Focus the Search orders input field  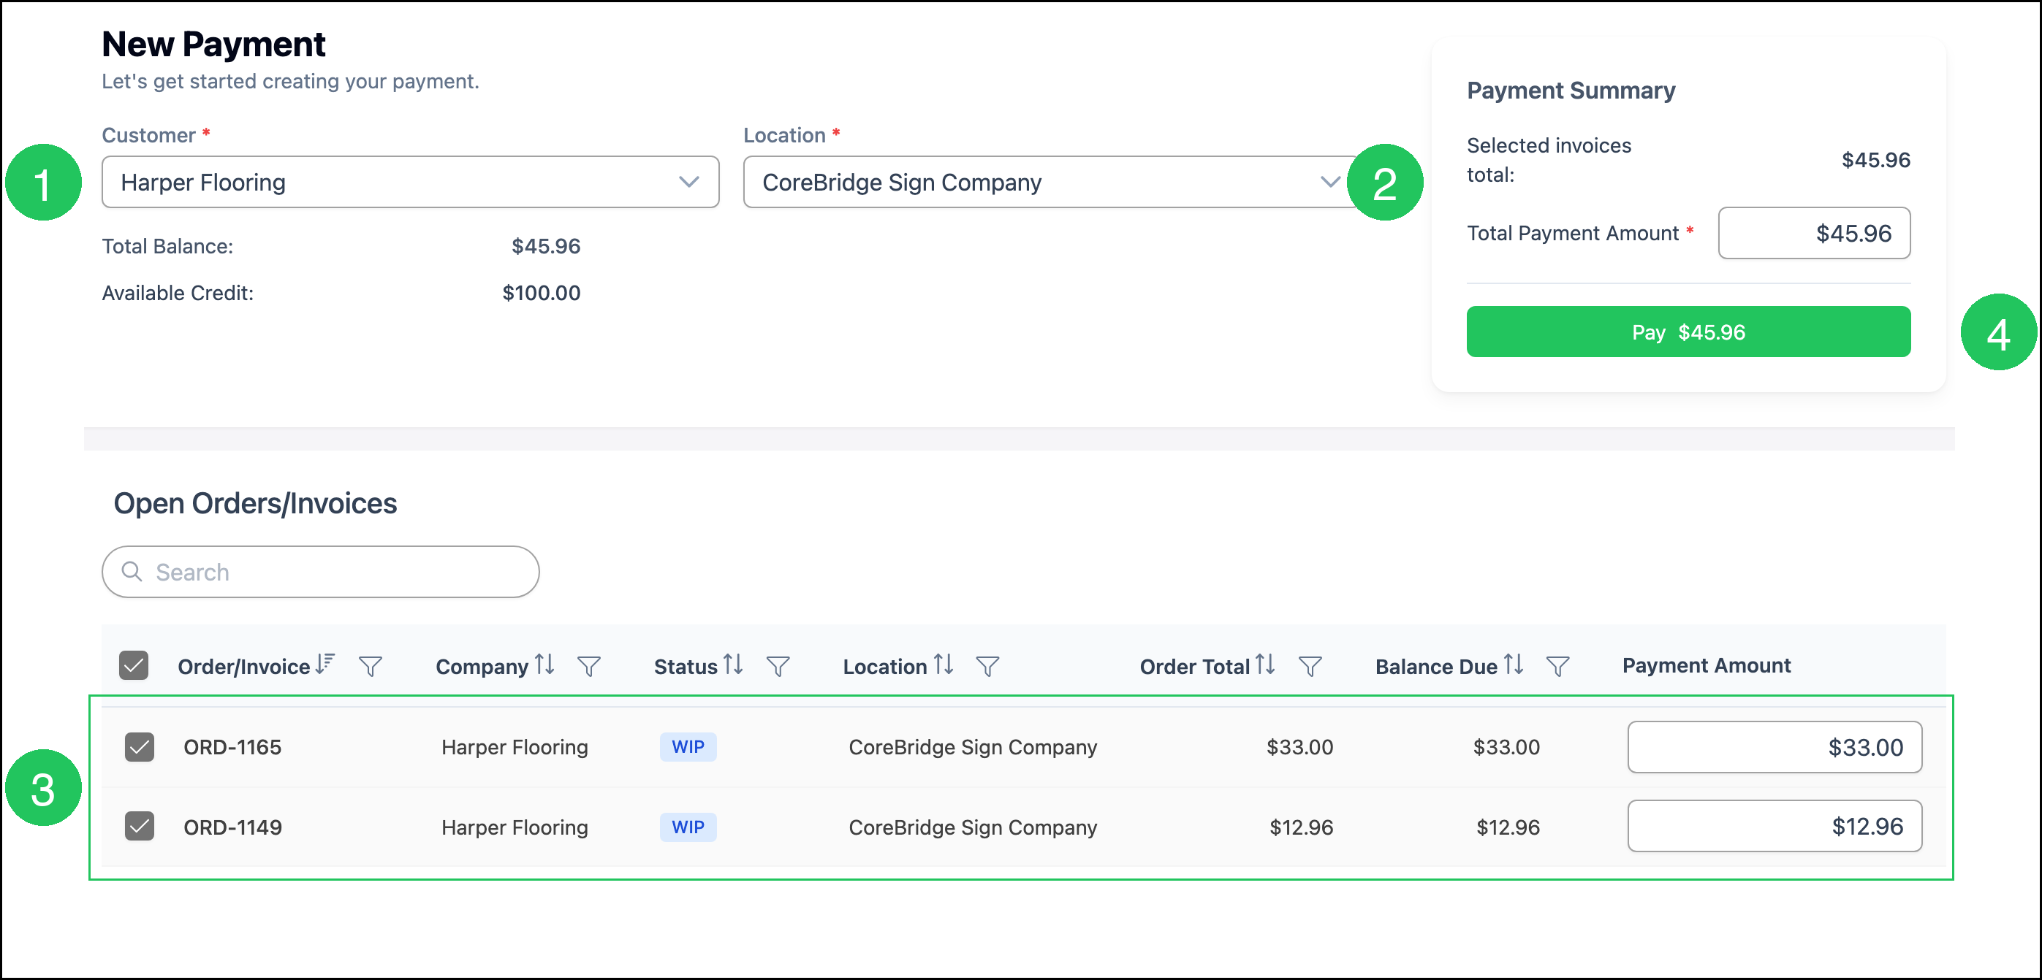[x=320, y=572]
